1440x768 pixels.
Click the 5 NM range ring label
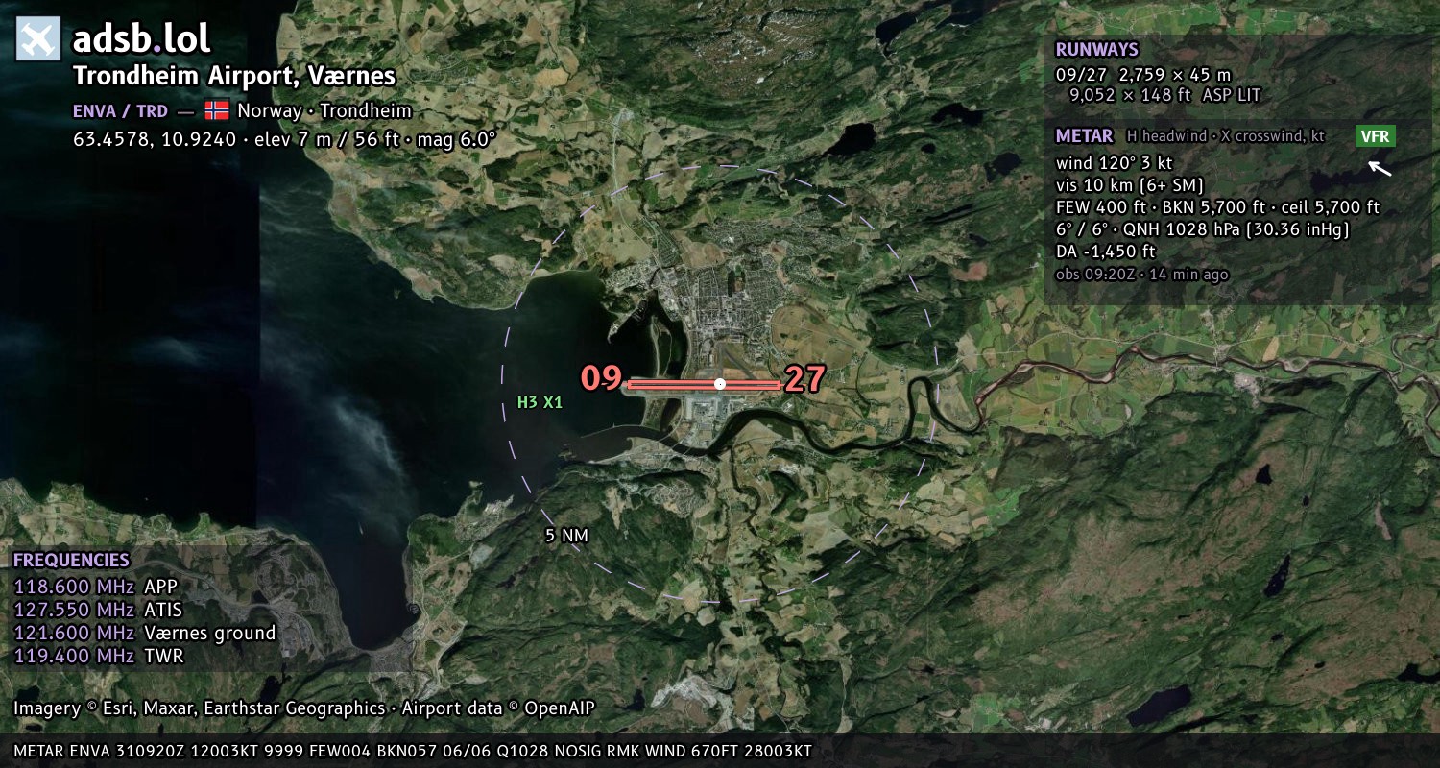click(564, 536)
